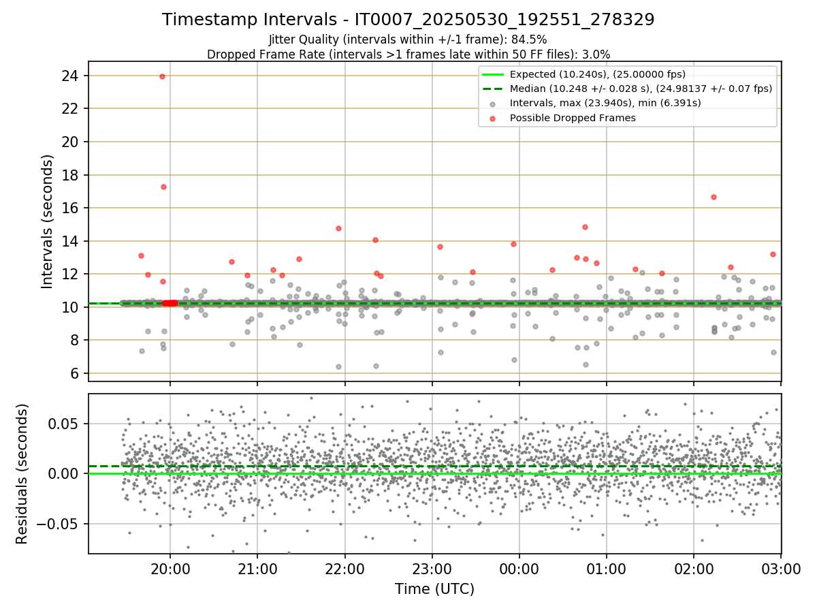Click the dashed dark green line sample in legend
Screen dimensions: 817x613
pos(494,89)
